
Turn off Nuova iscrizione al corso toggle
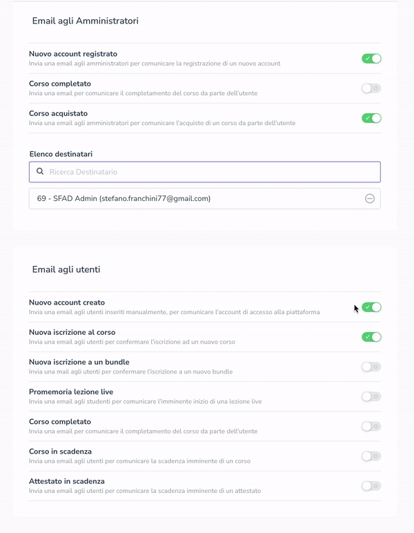371,337
